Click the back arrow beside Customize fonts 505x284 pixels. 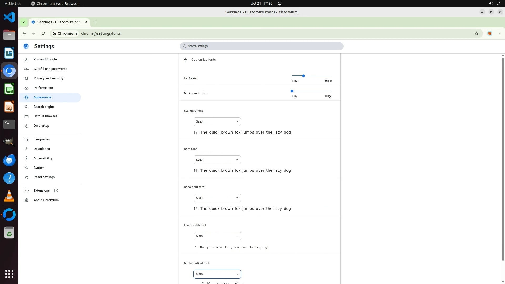pyautogui.click(x=185, y=60)
